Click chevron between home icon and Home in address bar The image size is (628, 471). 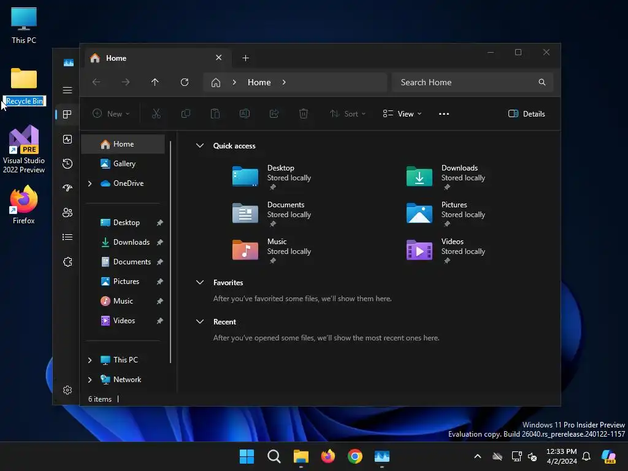pyautogui.click(x=234, y=82)
